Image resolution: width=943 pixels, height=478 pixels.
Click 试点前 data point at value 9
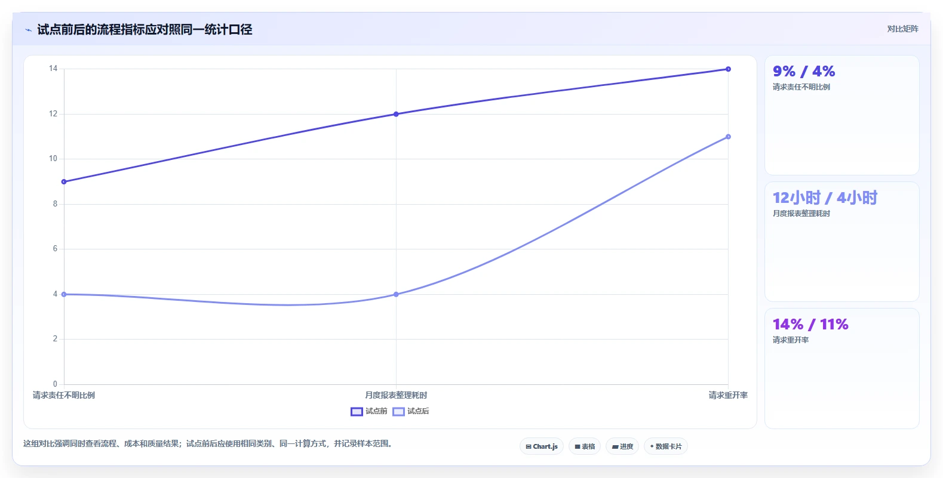pyautogui.click(x=64, y=181)
